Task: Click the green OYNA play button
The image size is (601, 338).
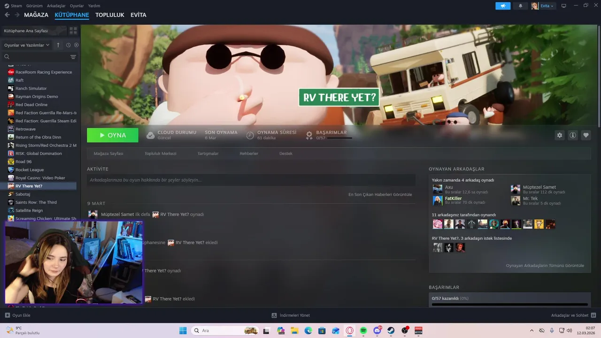Action: (113, 135)
